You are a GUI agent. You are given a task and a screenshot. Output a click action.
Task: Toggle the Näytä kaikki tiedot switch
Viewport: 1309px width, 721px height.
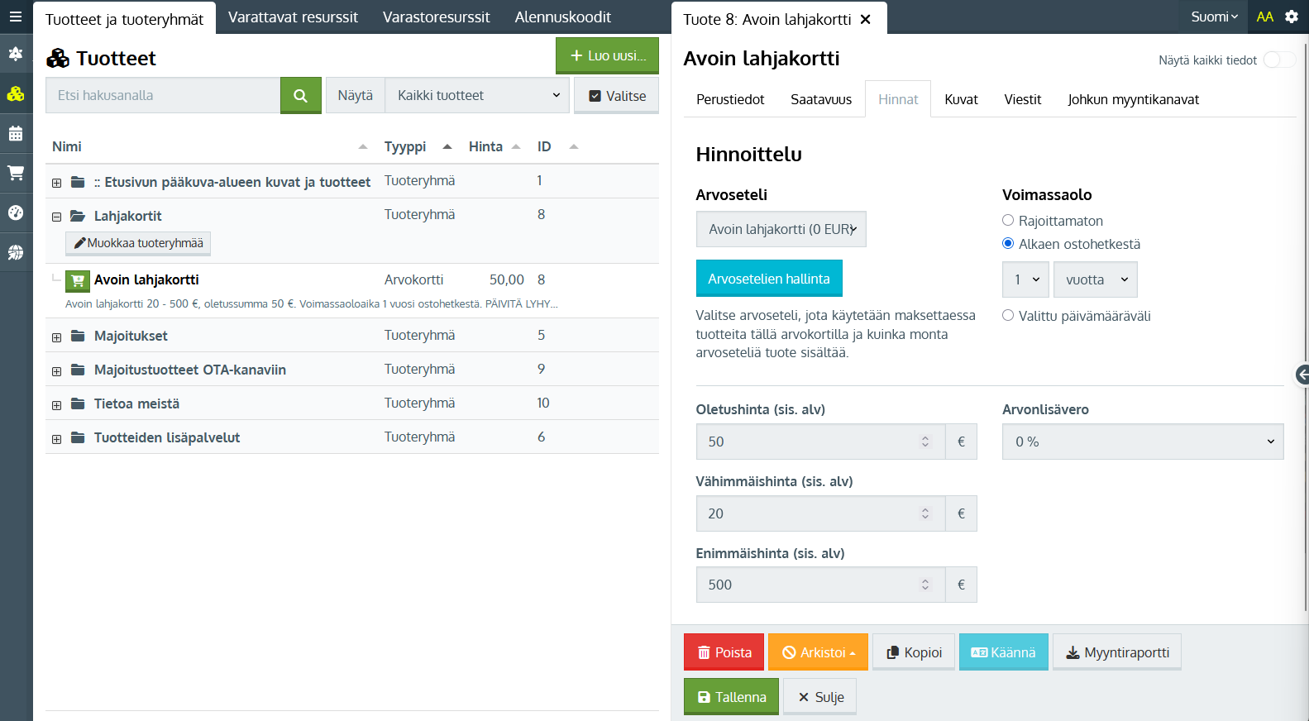[x=1278, y=60]
